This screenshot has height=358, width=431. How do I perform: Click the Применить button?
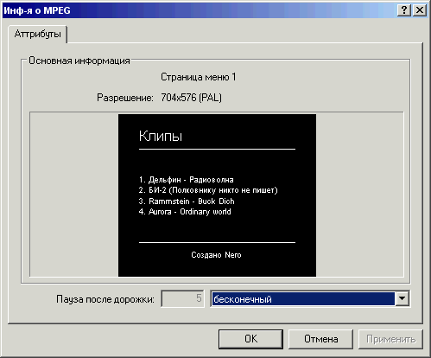(390, 339)
